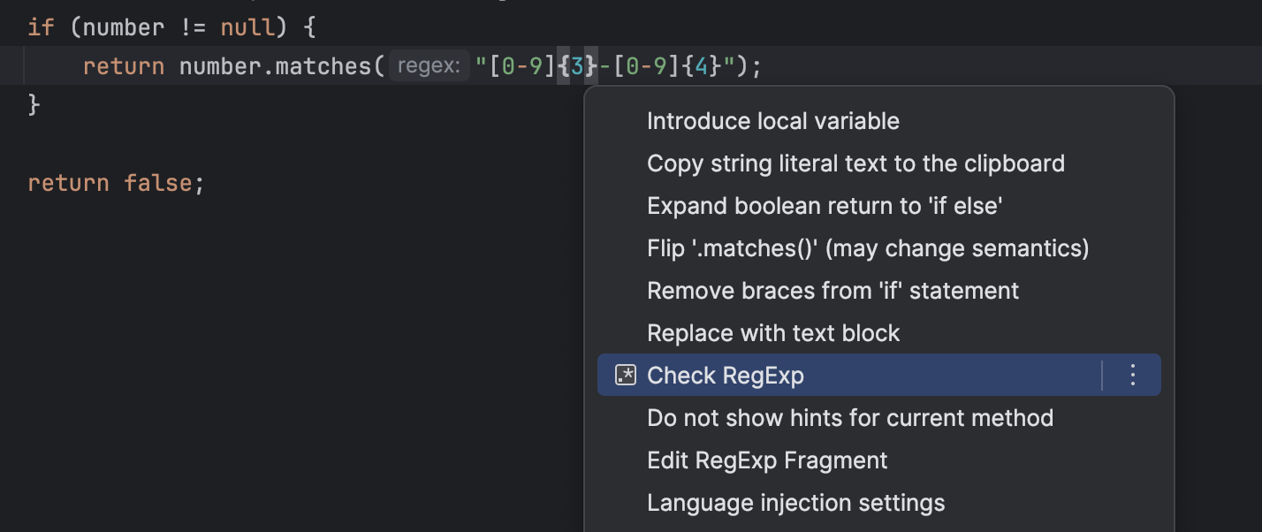This screenshot has height=532, width=1262.
Task: Choose Flip '.matches()' may change semantics
Action: 868,247
